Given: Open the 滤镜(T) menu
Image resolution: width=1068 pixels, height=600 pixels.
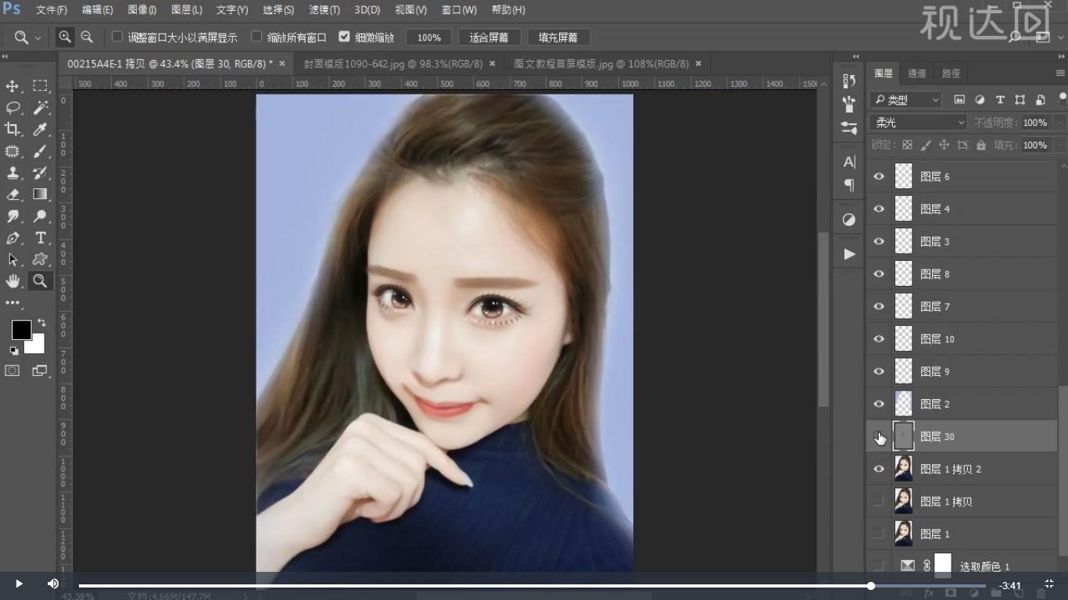Looking at the screenshot, I should point(324,10).
